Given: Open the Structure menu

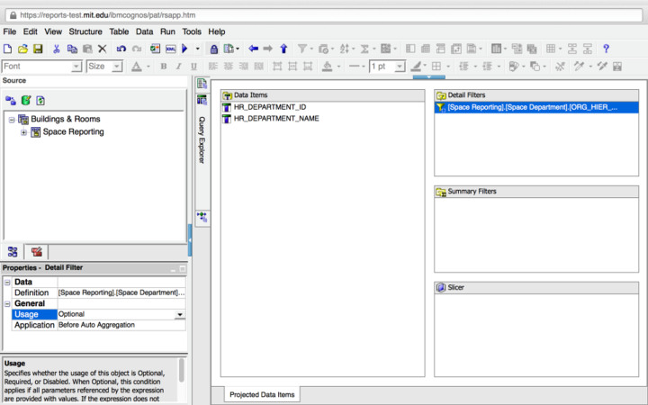Looking at the screenshot, I should pyautogui.click(x=85, y=31).
